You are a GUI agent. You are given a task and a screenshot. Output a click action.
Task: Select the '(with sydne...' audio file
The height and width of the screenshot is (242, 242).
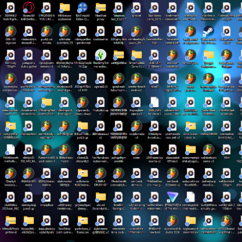(x=64, y=221)
